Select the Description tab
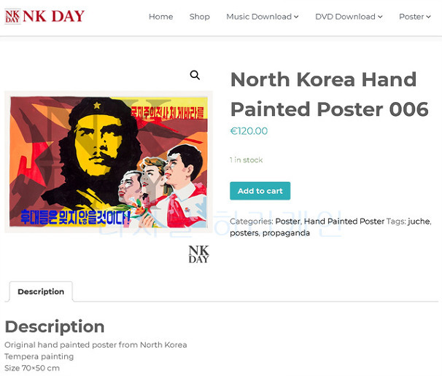This screenshot has width=442, height=376. (x=41, y=291)
